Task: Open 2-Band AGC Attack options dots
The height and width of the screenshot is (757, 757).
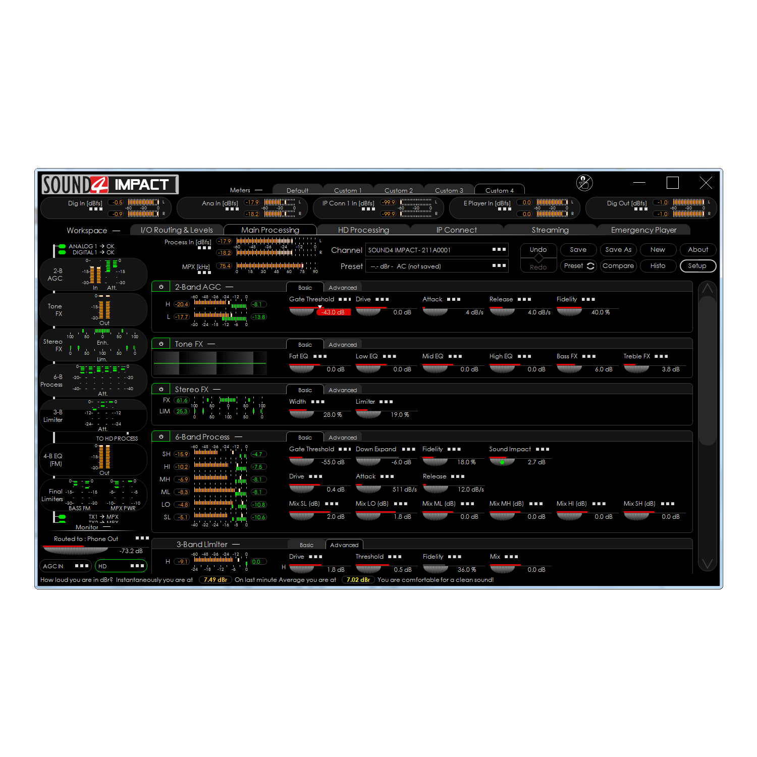Action: pyautogui.click(x=454, y=299)
